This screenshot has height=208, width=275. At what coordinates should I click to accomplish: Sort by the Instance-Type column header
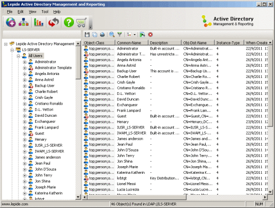229,43
